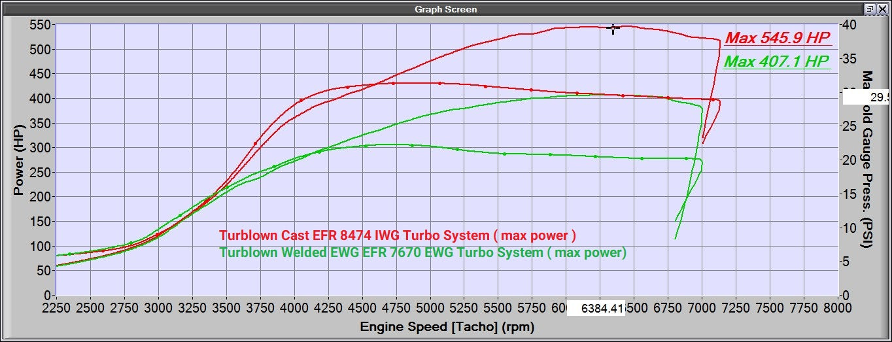The height and width of the screenshot is (342, 892).
Task: Click the 3500 label on the rpm axis
Action: click(226, 308)
